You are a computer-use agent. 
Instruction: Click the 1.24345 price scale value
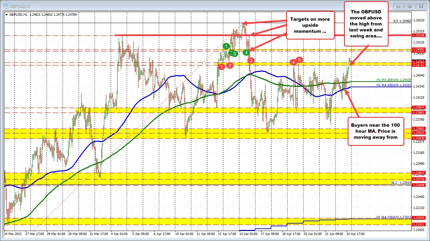point(418,86)
